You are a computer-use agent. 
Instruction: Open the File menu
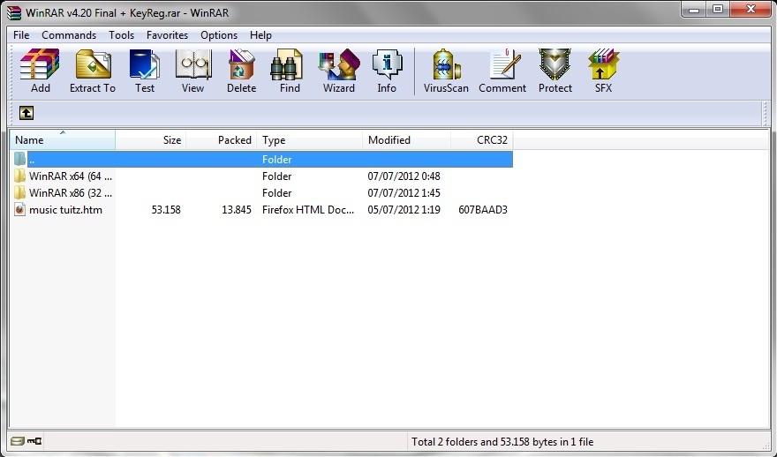(x=21, y=35)
